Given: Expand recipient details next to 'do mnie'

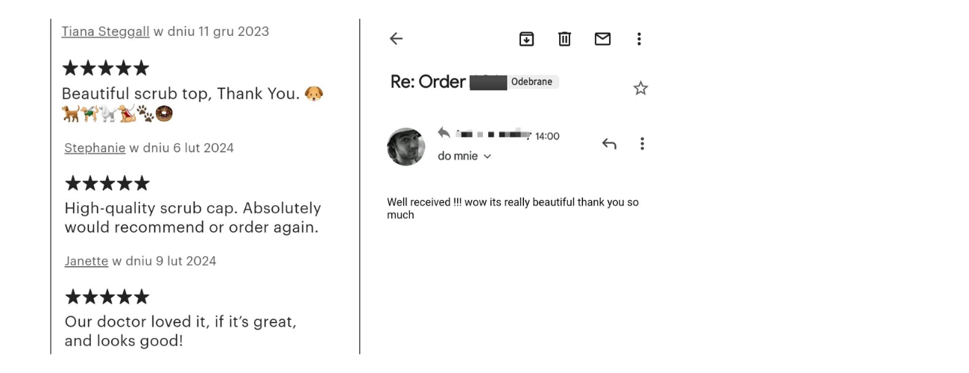Looking at the screenshot, I should tap(487, 157).
